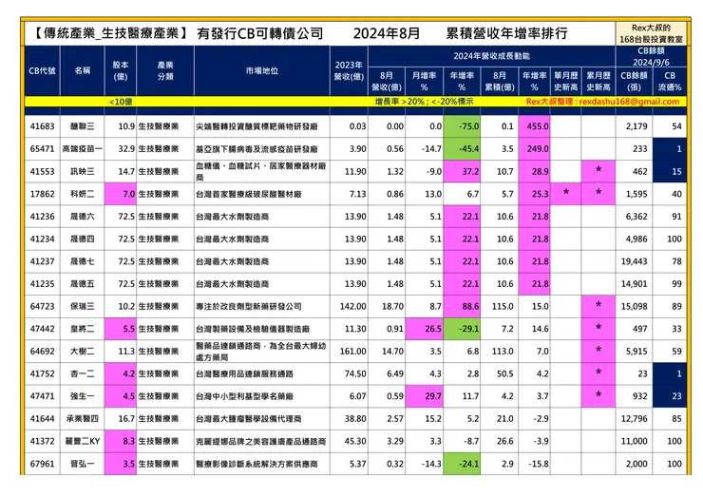This screenshot has height=497, width=703.
Task: Click the 26.5 monthly growth cell
Action: pos(424,329)
